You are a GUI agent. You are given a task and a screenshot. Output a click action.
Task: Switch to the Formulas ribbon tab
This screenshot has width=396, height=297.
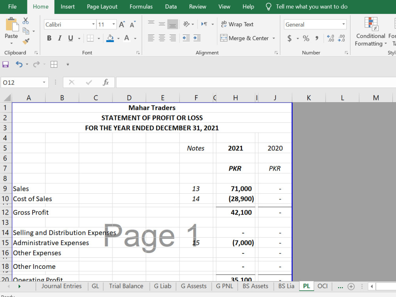pos(141,7)
